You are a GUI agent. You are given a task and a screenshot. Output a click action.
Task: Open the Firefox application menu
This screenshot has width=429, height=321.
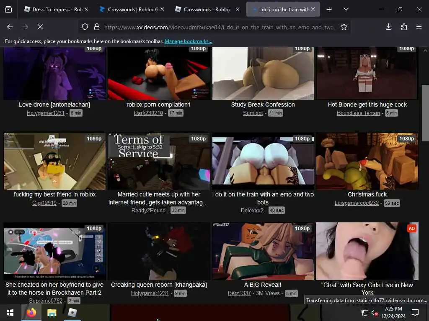419,27
